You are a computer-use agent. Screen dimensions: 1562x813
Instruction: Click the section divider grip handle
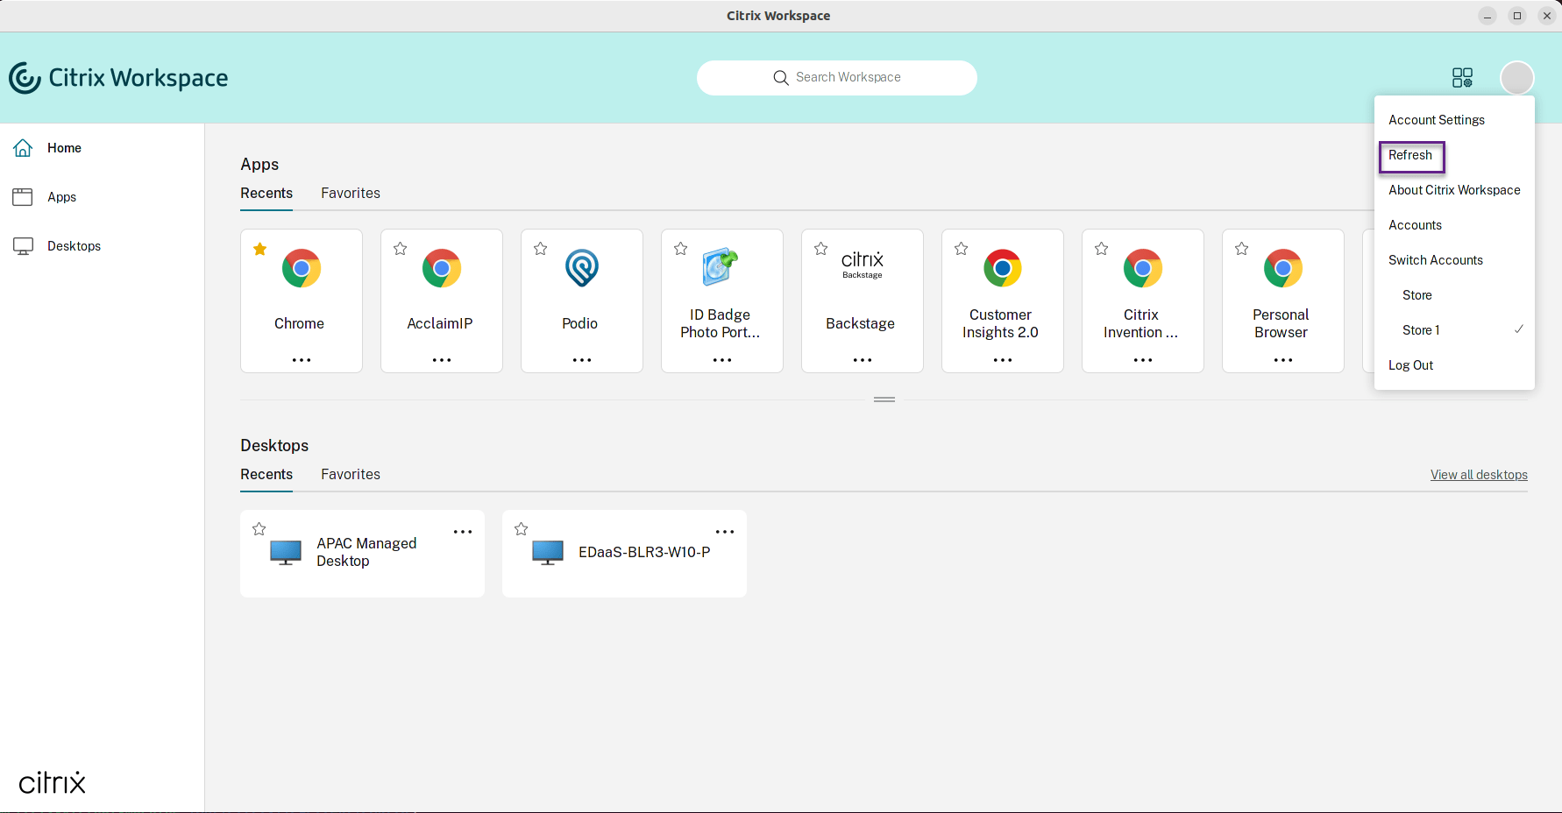coord(884,399)
